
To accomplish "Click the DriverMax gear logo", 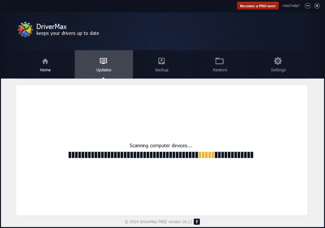I will click(25, 30).
